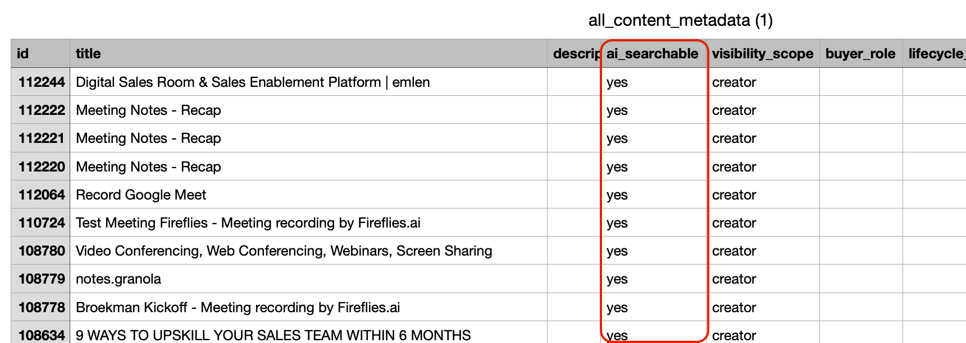
Task: Select the visibility_scope column header
Action: coord(762,54)
